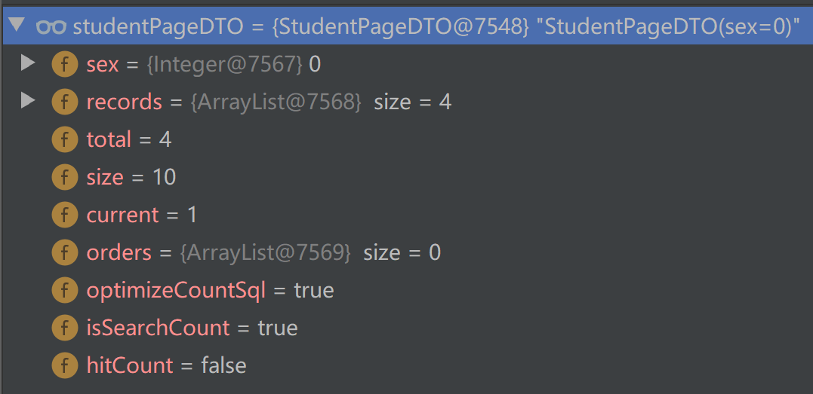
Task: Click the field icon next to isSearchCount
Action: click(64, 328)
